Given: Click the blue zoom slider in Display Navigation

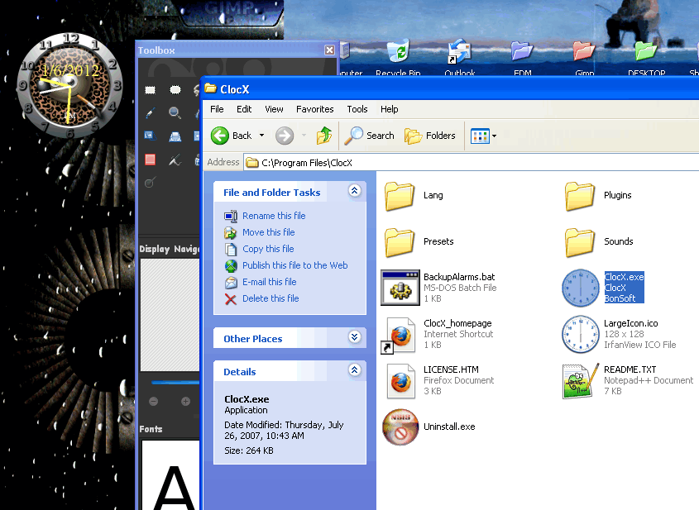Looking at the screenshot, I should click(x=175, y=382).
